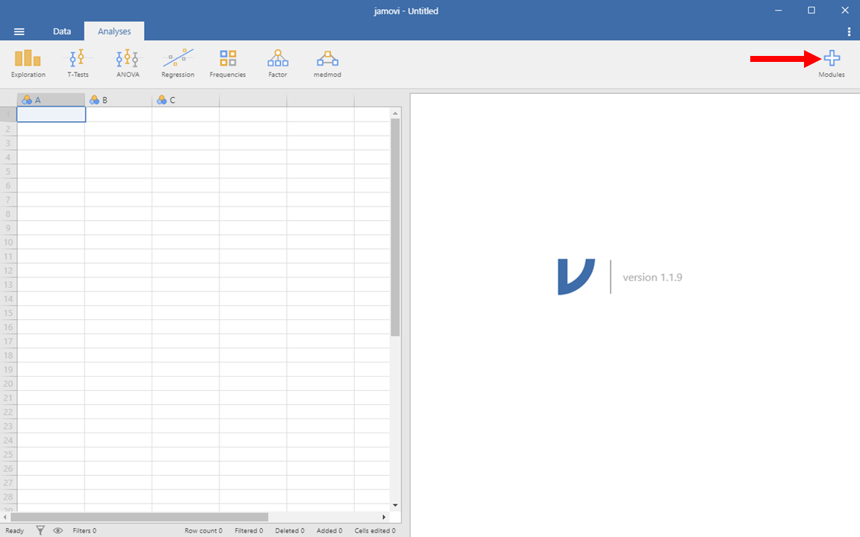Select column header A
Image resolution: width=860 pixels, height=537 pixels.
tap(51, 100)
